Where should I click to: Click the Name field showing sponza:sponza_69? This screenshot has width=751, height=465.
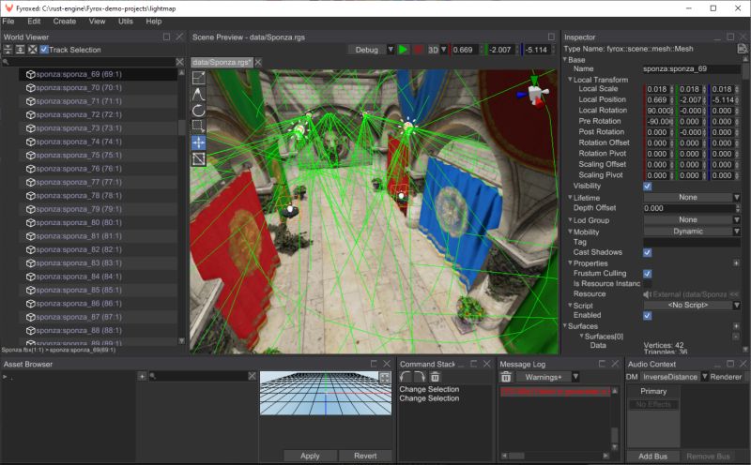pos(691,68)
